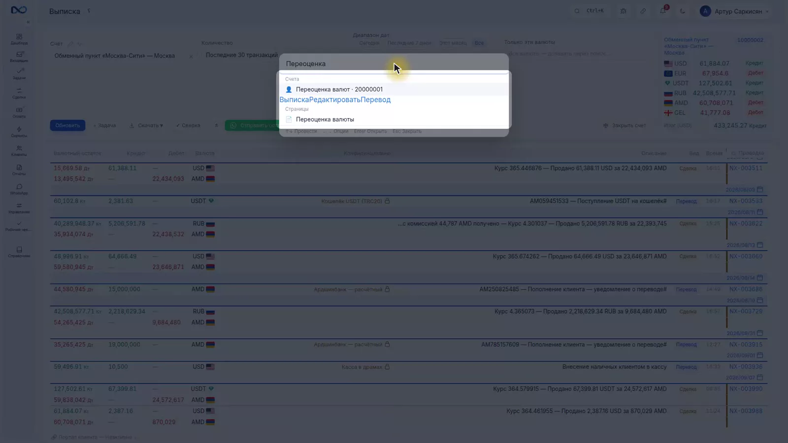Open the Оплата sidebar icon
This screenshot has width=788, height=443.
19,112
